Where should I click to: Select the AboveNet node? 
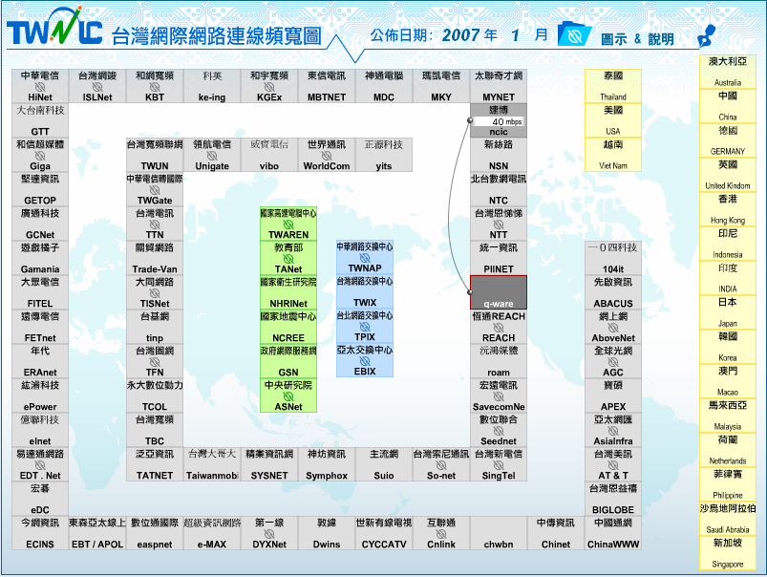pyautogui.click(x=613, y=327)
